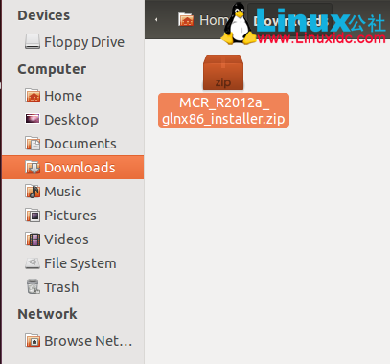Screen dimensions: 390x364
Task: Click the path bar back arrow
Action: click(156, 20)
